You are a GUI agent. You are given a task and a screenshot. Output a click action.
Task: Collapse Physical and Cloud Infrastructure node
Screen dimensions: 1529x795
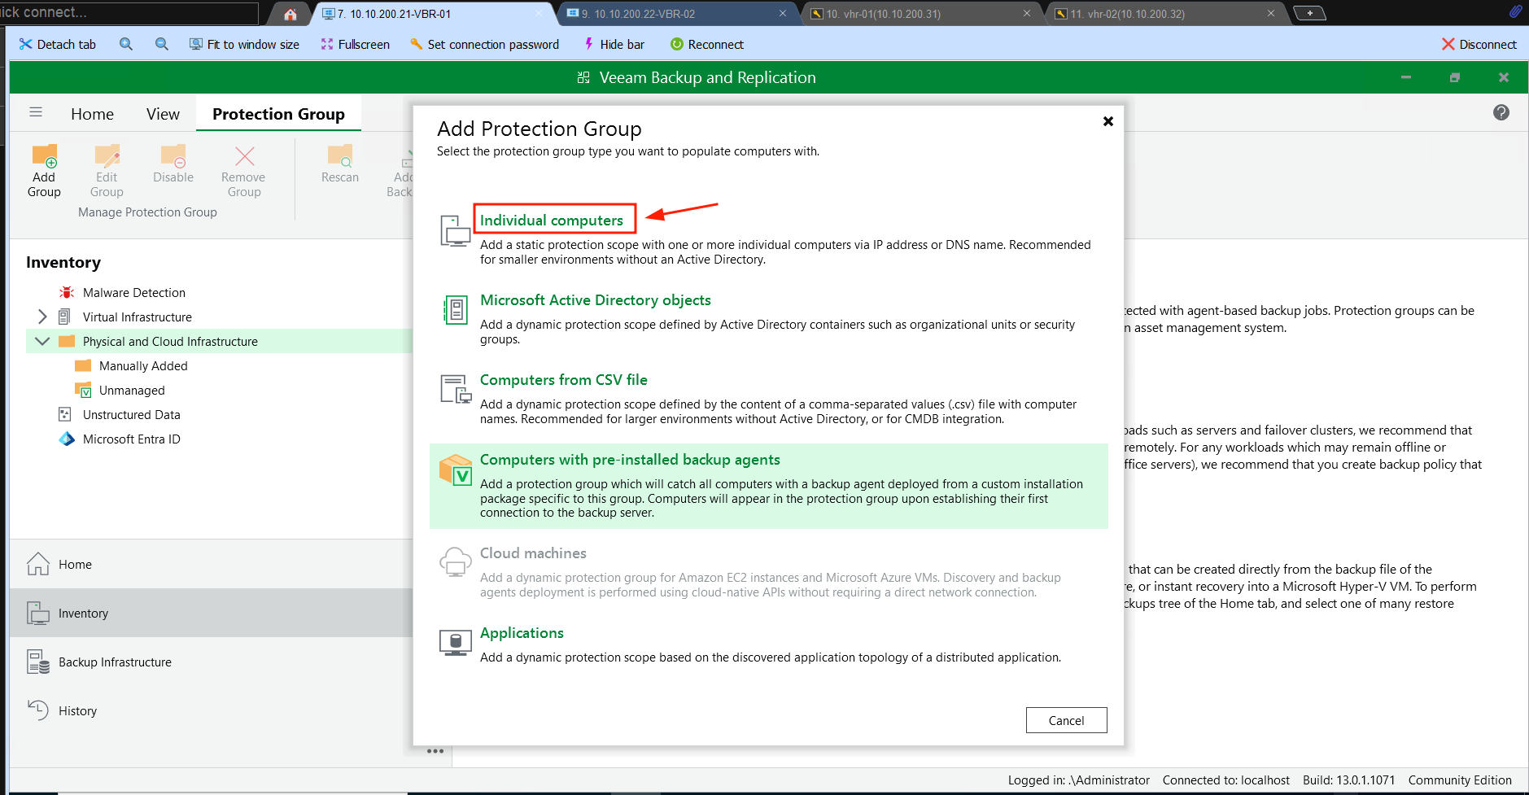[42, 341]
